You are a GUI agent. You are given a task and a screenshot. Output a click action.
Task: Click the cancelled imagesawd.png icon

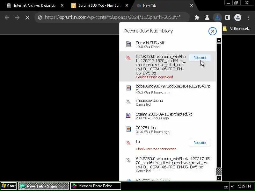pyautogui.click(x=128, y=102)
